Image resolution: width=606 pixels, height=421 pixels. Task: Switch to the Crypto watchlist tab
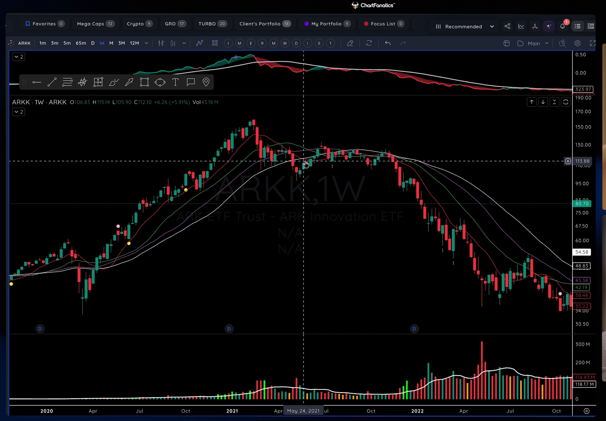(139, 24)
